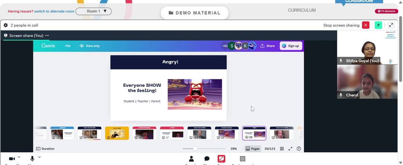
Task: Enter Canva fullscreen presentation icon
Action: click(x=291, y=148)
